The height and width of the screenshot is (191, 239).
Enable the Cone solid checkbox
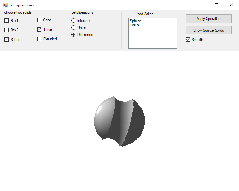pos(39,20)
